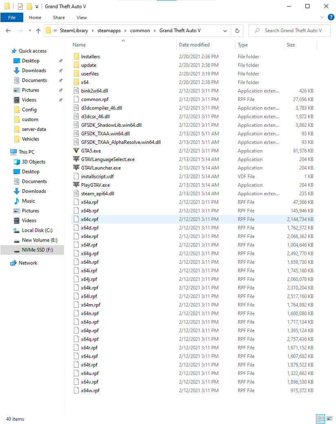The height and width of the screenshot is (424, 336).
Task: Select the x64c.rpf file
Action: (193, 219)
